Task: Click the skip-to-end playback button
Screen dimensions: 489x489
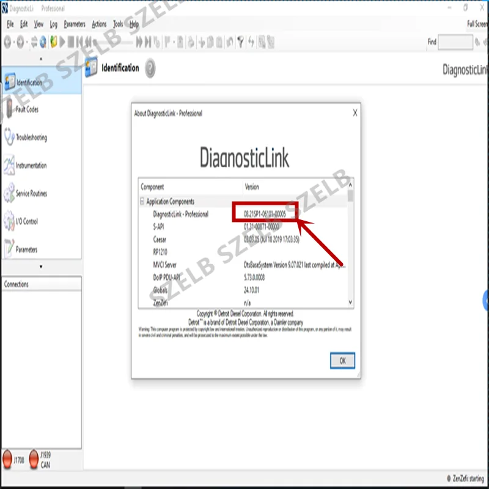Action: tap(148, 42)
